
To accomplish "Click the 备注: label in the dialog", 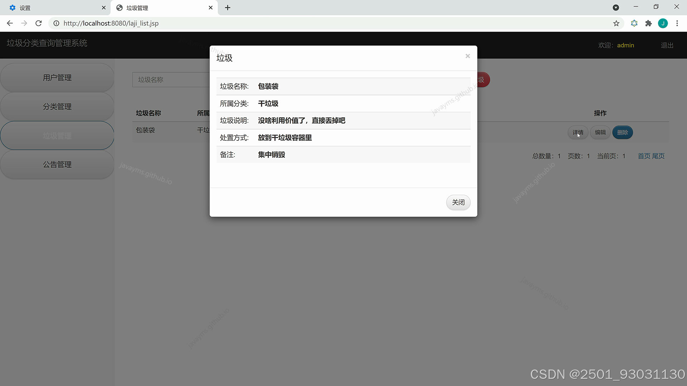I will [x=228, y=155].
